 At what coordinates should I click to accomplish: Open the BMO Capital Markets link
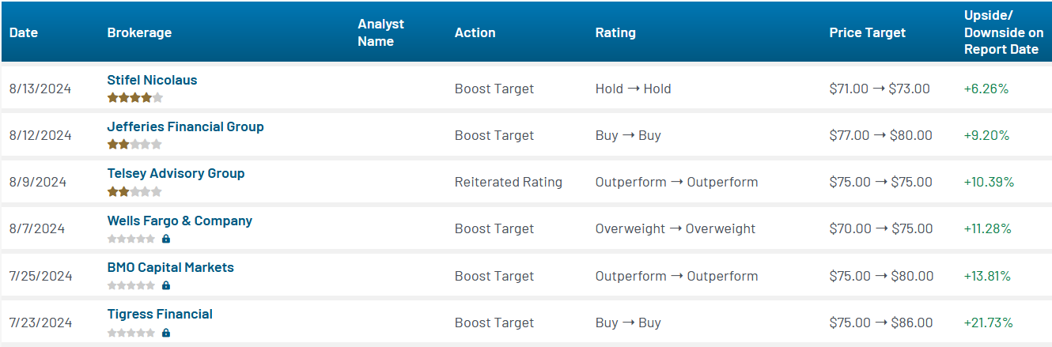(171, 267)
